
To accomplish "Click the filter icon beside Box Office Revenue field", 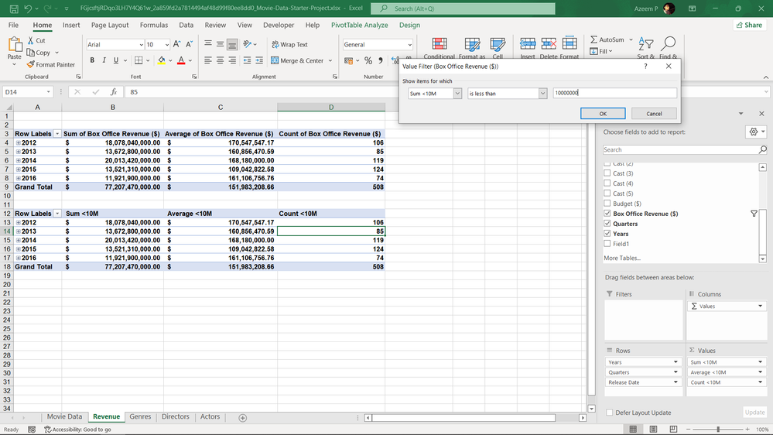I will tap(754, 214).
